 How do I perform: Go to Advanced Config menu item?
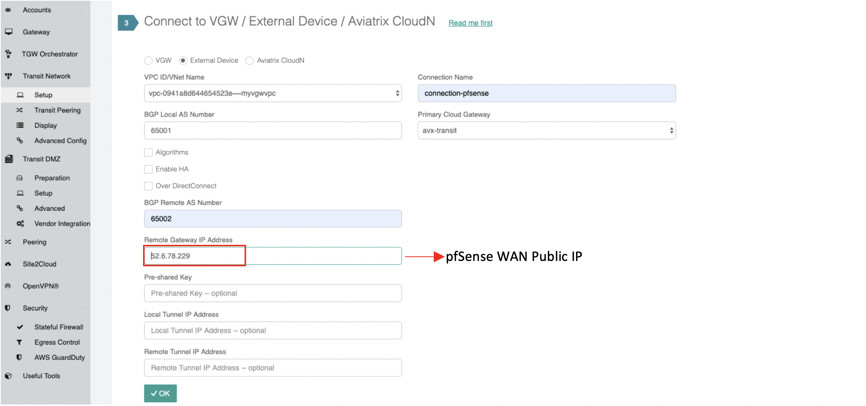(x=60, y=141)
